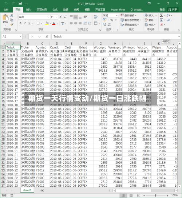Viewport: 182px width, 198px height.
Task: Click the 共享 Share button
Action: coord(173,9)
